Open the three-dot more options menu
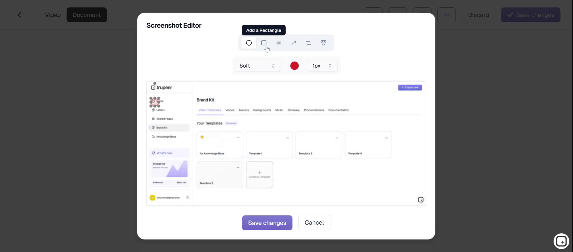Viewport: 573px width, 252px height. coord(446,15)
